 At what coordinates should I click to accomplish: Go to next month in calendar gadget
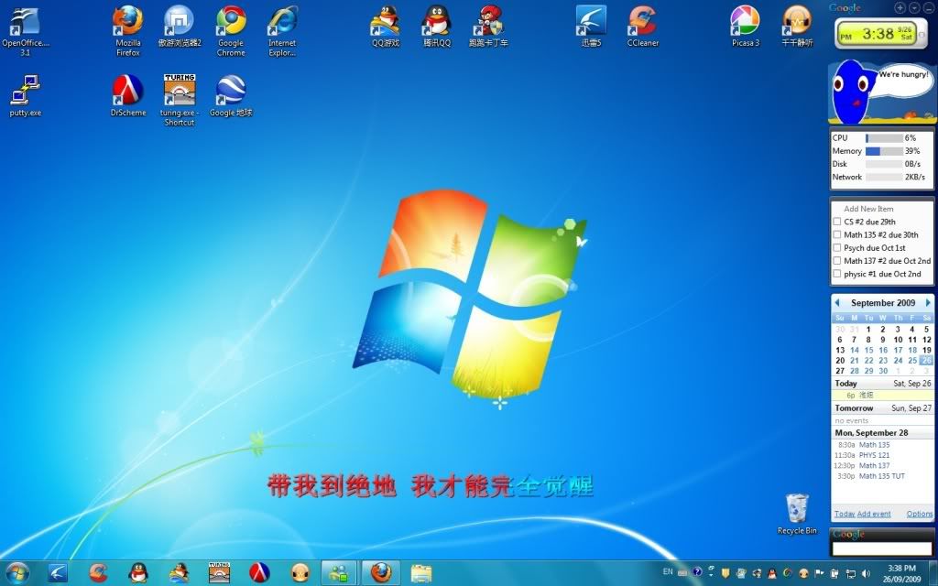(928, 303)
